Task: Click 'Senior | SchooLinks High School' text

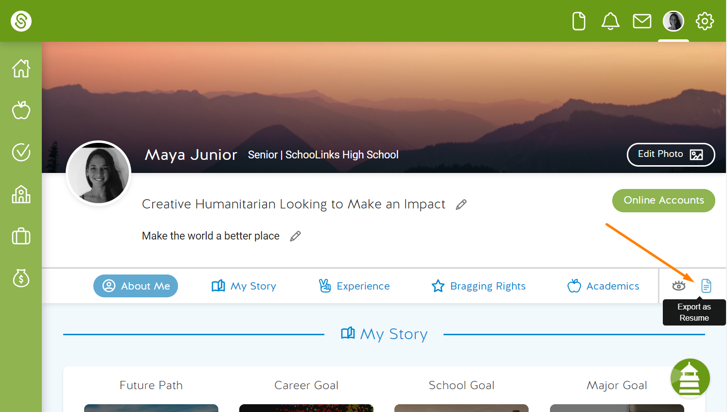Action: [x=323, y=154]
